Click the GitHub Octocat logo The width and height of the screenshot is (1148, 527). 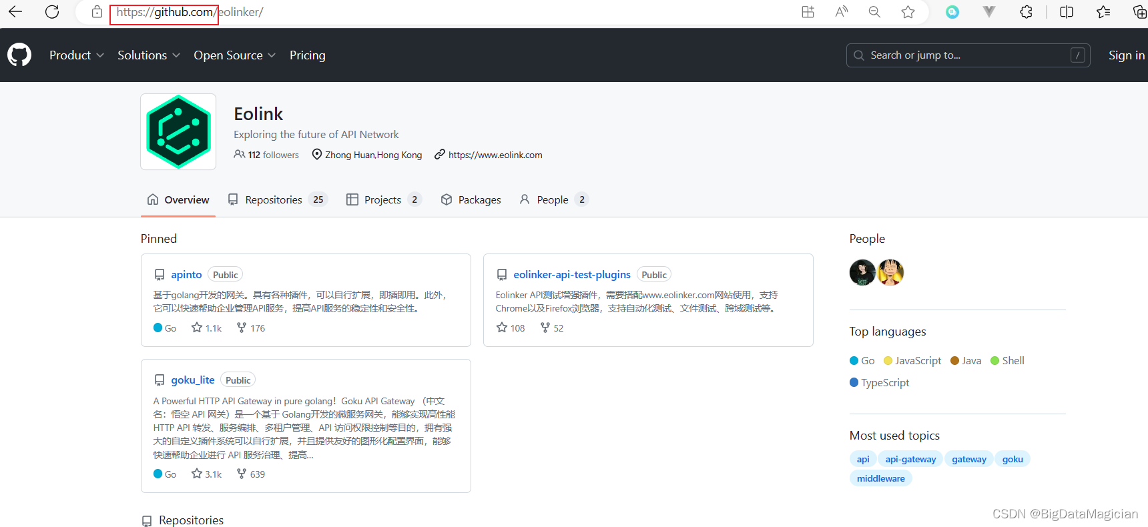tap(19, 55)
